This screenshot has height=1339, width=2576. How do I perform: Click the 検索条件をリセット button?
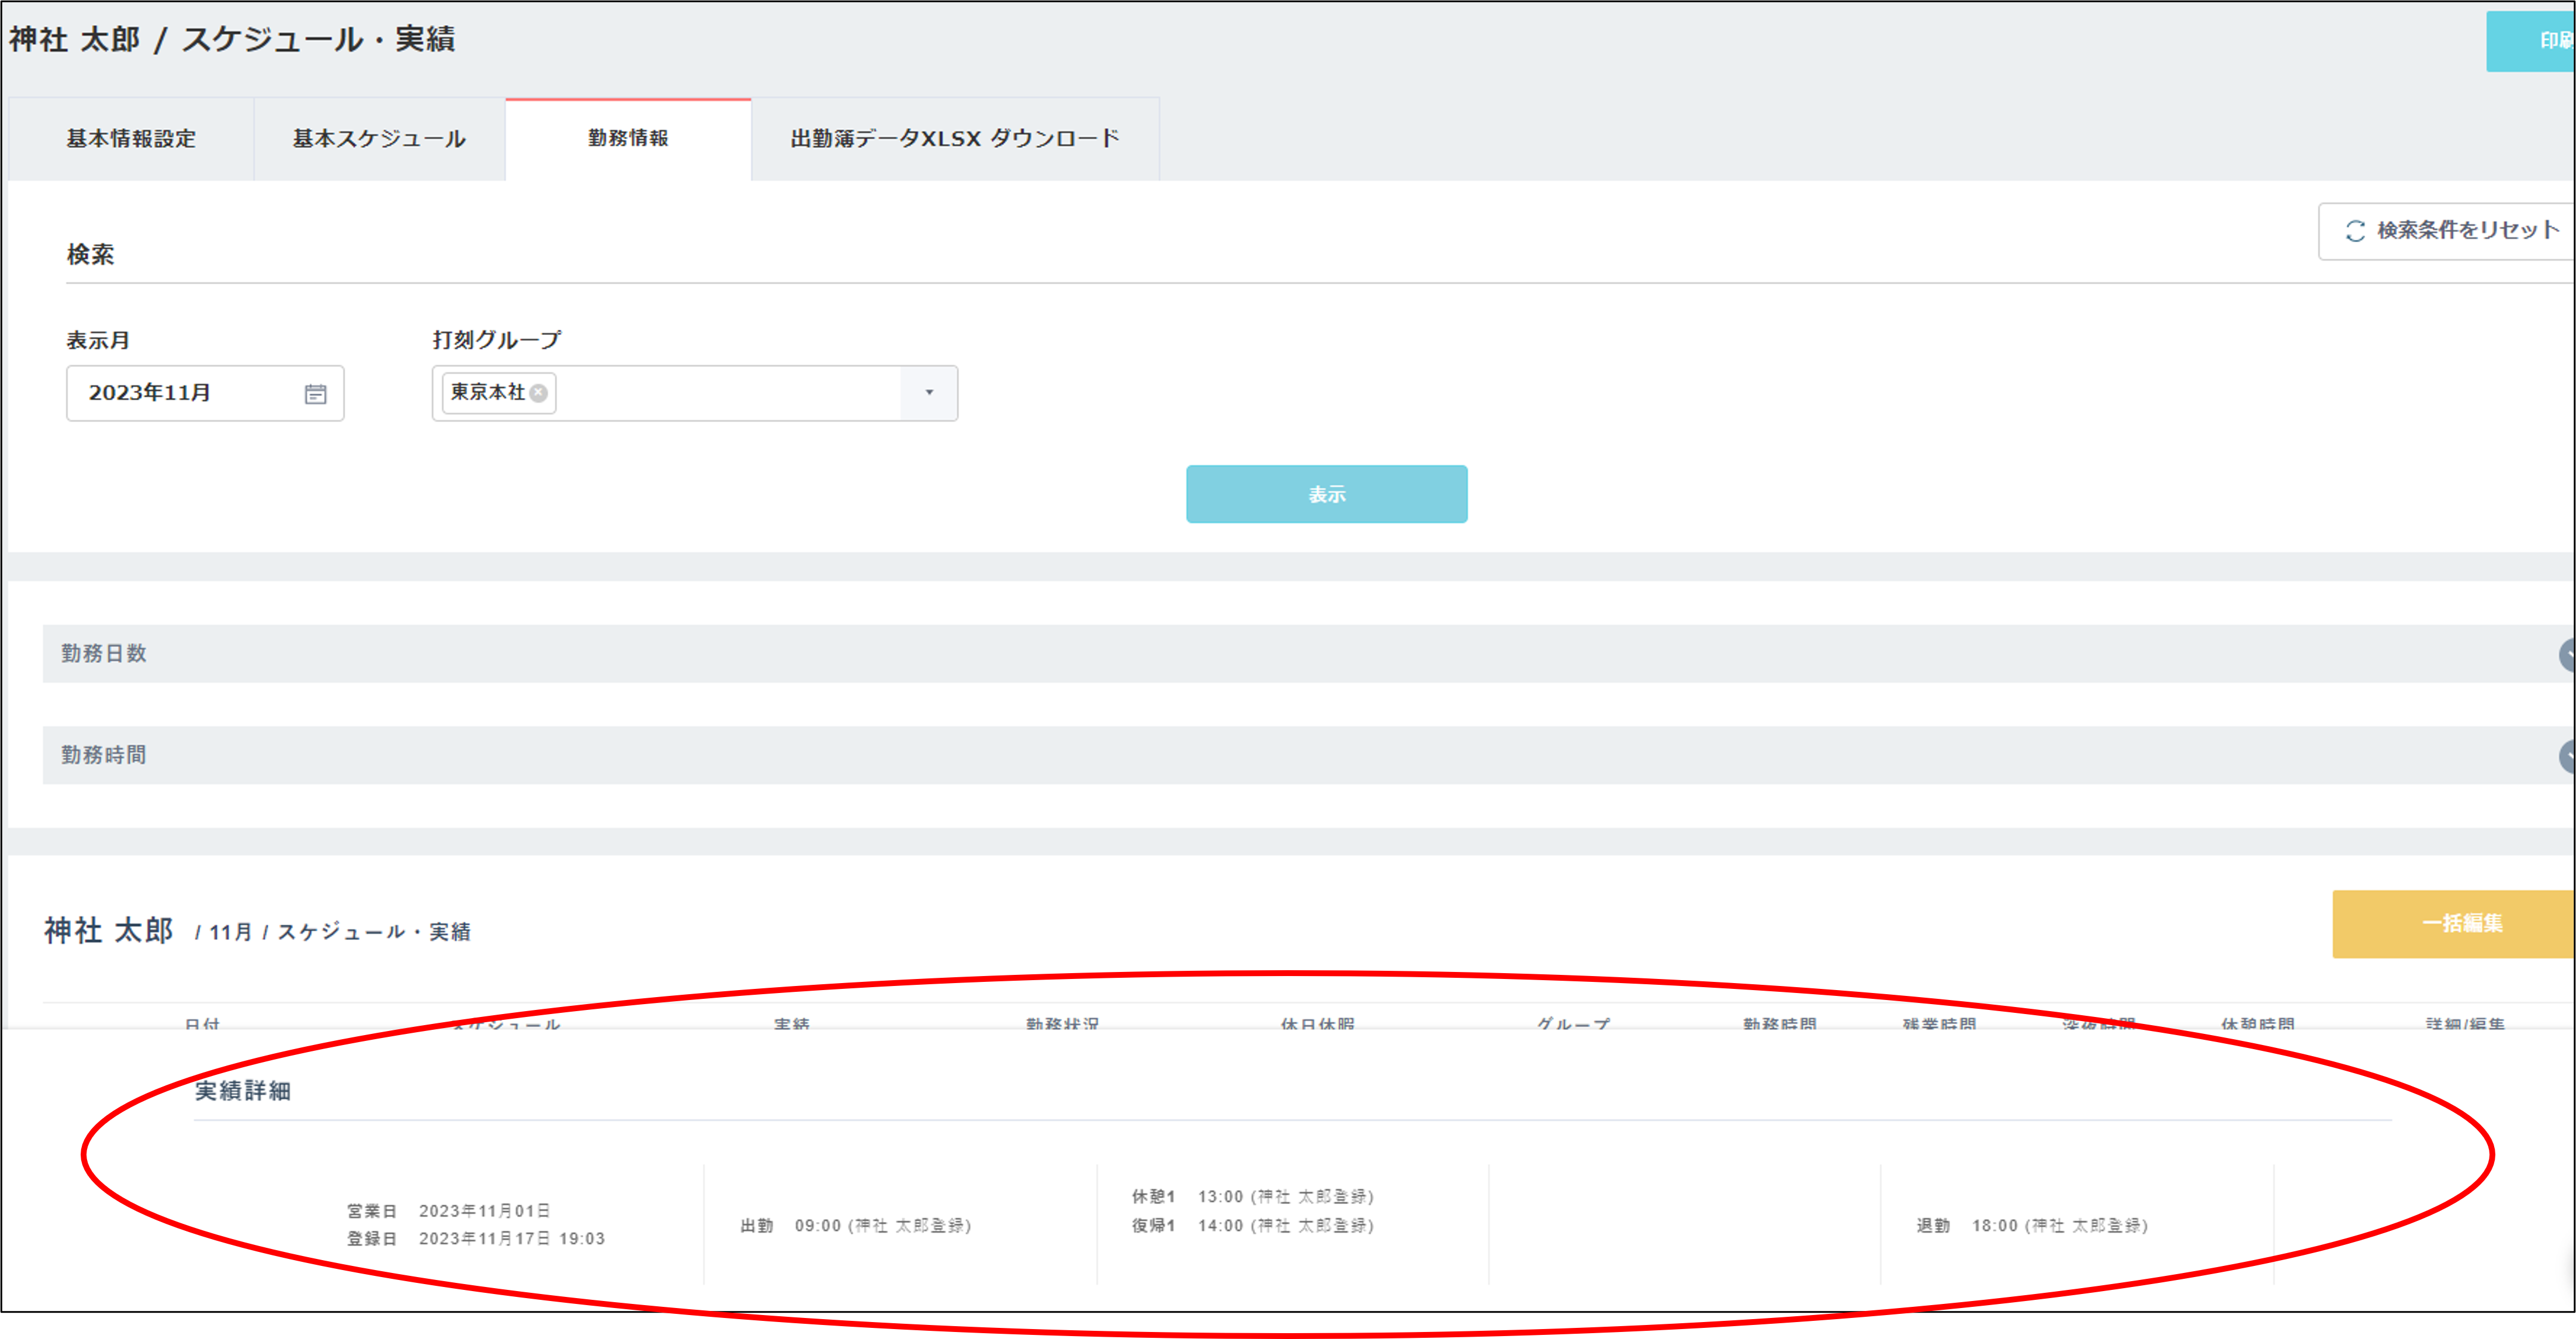(x=2446, y=231)
